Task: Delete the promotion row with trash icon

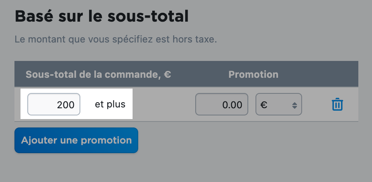Action: (x=337, y=104)
